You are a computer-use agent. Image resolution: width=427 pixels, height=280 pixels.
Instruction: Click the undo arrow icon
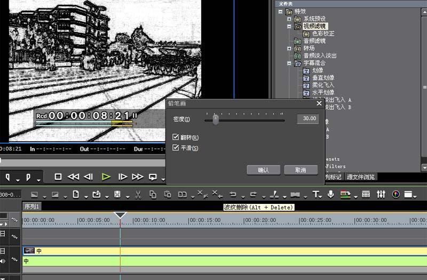click(x=233, y=194)
